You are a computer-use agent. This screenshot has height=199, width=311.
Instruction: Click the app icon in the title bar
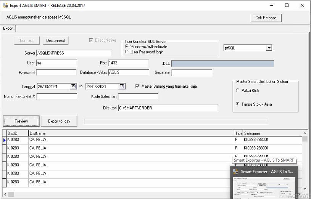click(x=5, y=5)
